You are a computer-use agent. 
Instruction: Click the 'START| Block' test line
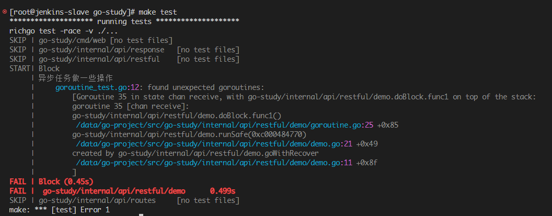(34, 69)
